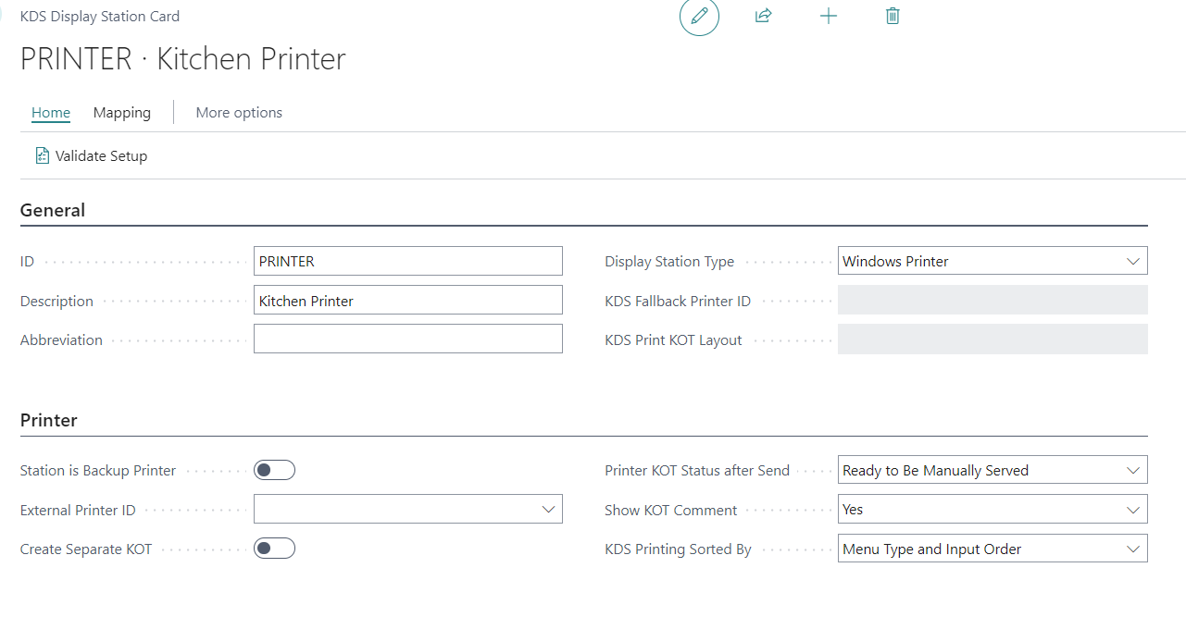
Task: Open the Mapping tab
Action: click(x=122, y=113)
